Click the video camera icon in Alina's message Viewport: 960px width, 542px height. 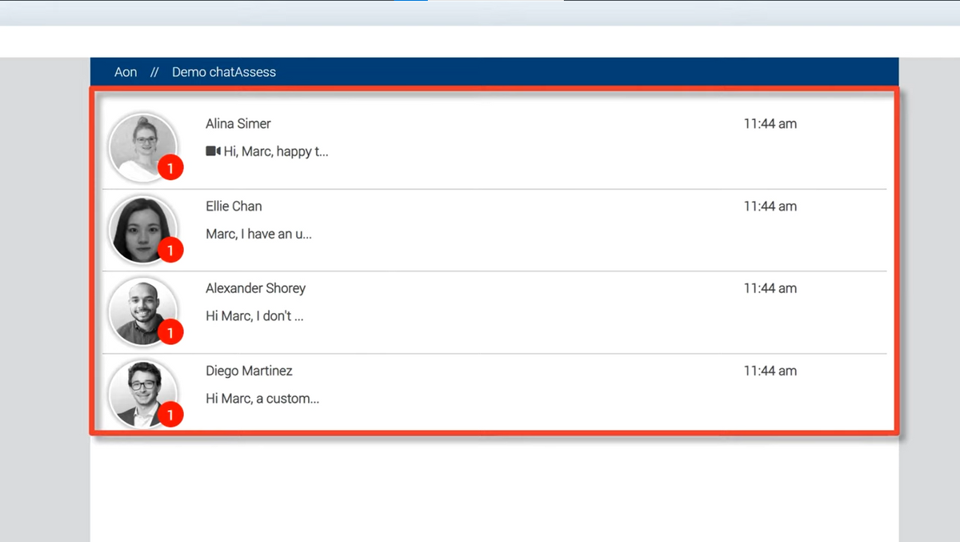coord(213,151)
